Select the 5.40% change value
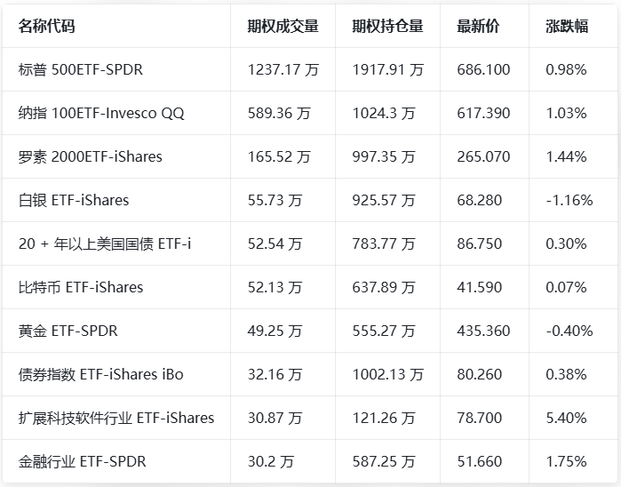Viewport: 621px width, 487px height. pos(566,418)
